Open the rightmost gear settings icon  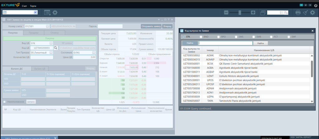[x=312, y=13]
